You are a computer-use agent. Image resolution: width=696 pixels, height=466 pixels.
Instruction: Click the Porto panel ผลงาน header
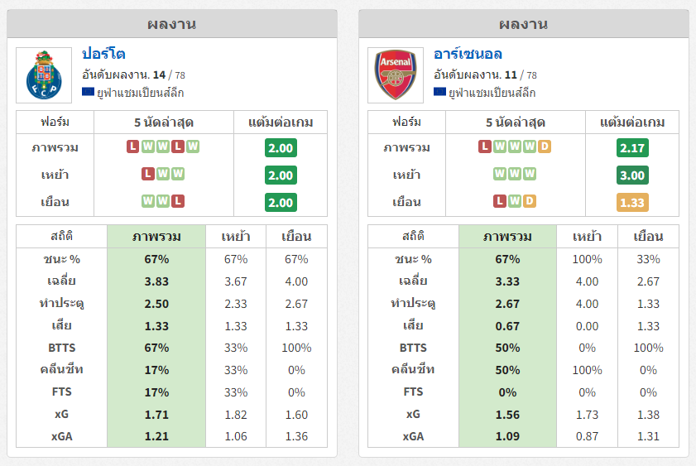click(x=172, y=24)
